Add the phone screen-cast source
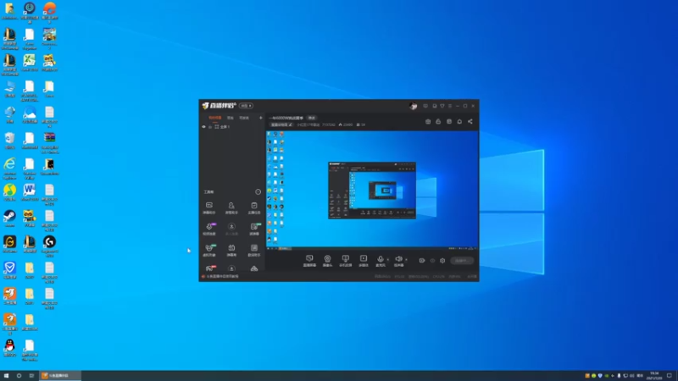Image resolution: width=678 pixels, height=381 pixels. (345, 261)
